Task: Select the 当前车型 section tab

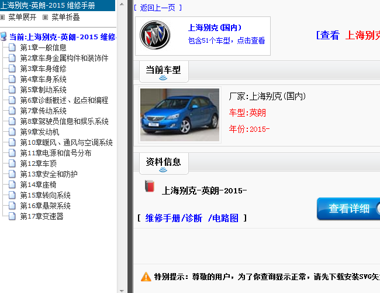Action: point(164,71)
